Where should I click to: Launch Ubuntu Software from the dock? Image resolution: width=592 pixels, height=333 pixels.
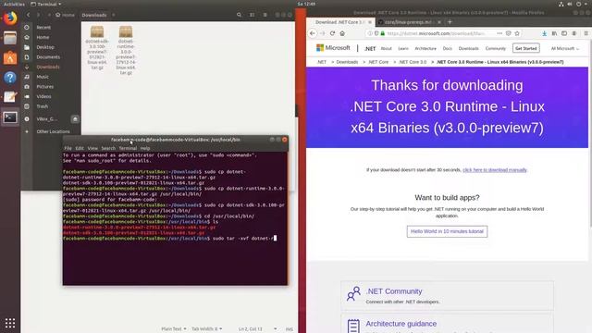pyautogui.click(x=10, y=57)
